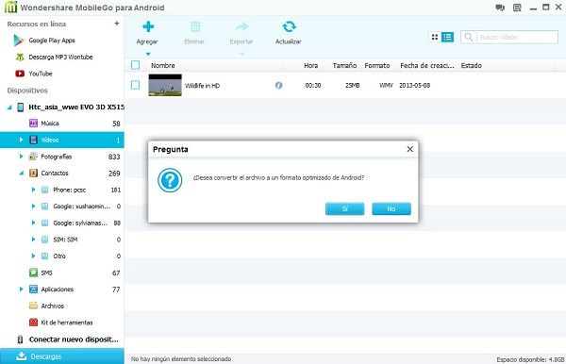Select SIM: SIM contact group
The image size is (566, 364).
(65, 240)
